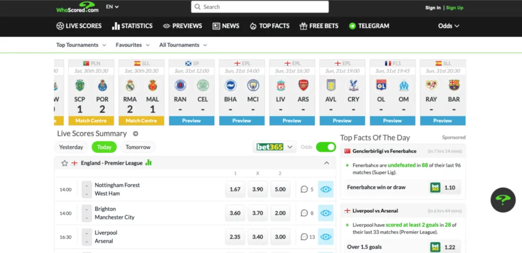Viewport: 522px width, 253px height.
Task: Open comments for Brighton vs Manchester City
Action: (307, 213)
